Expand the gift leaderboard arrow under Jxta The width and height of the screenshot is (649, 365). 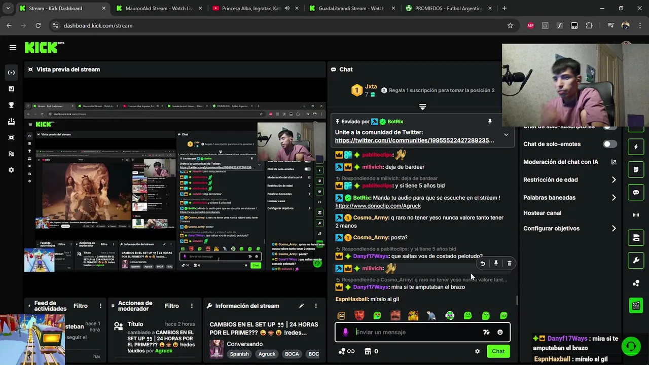(x=422, y=107)
